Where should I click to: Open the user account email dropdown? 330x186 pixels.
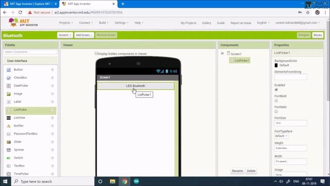298,23
